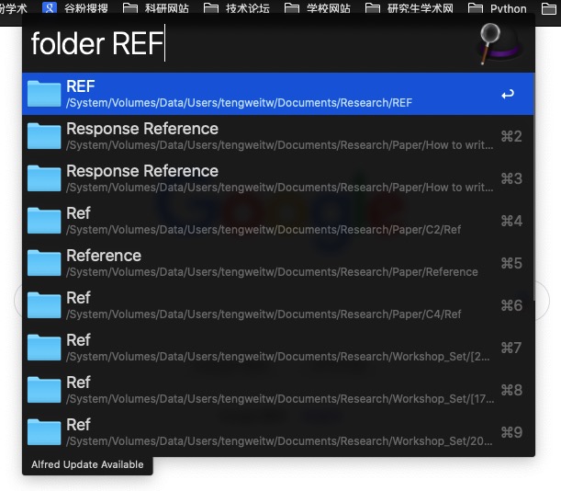The height and width of the screenshot is (491, 561).
Task: Select the Response Reference result labeled ⌘2
Action: coord(278,136)
